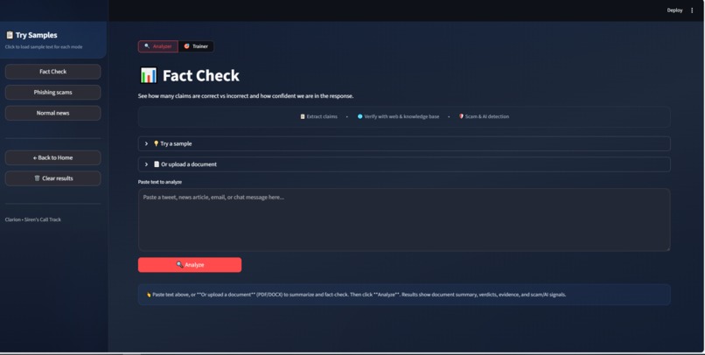Image resolution: width=705 pixels, height=355 pixels.
Task: Click the Paste text to analyze label
Action: 160,182
